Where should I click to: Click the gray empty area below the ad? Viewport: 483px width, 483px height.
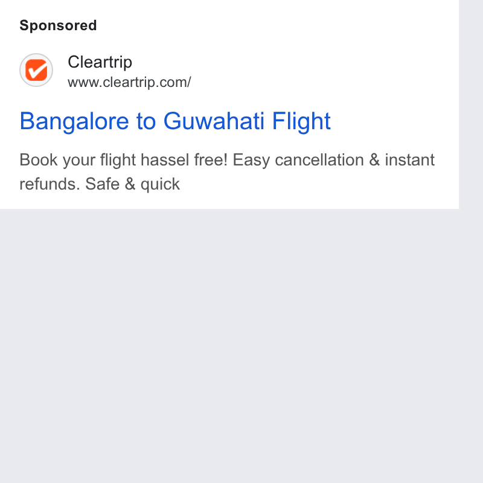(229, 345)
